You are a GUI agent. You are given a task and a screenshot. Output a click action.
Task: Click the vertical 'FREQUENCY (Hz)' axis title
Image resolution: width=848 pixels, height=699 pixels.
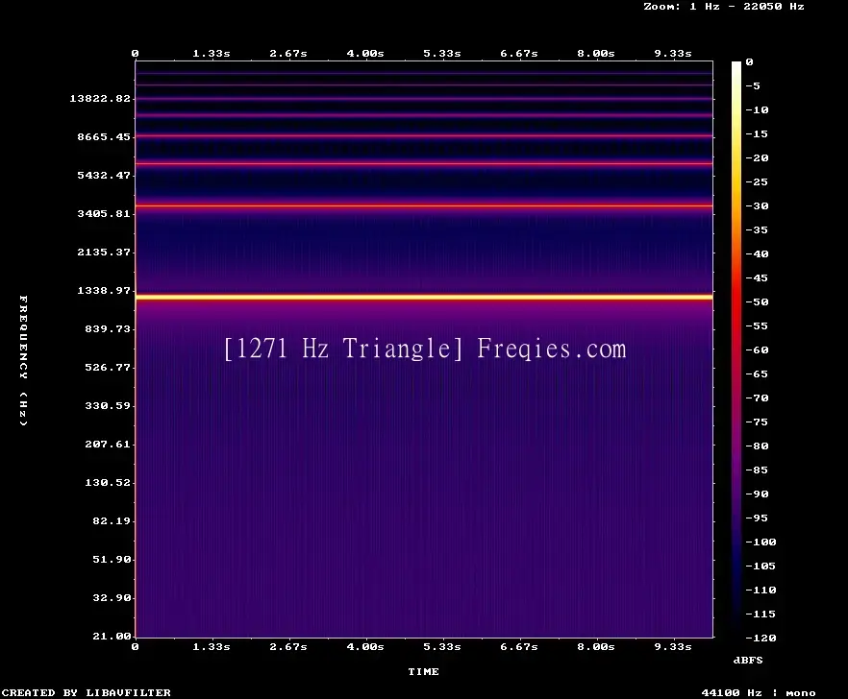pos(23,360)
